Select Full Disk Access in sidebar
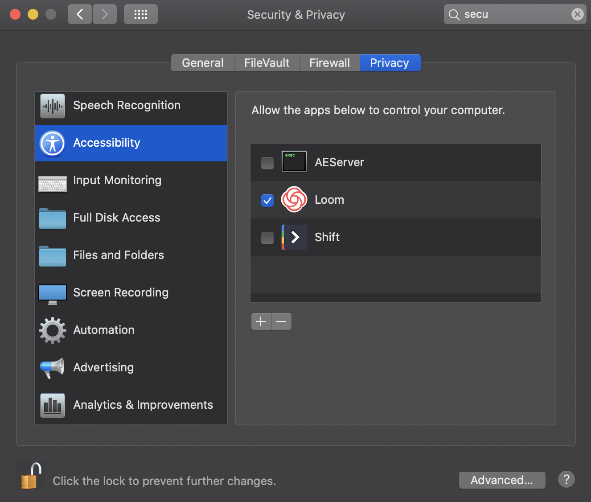This screenshot has height=502, width=591. (x=117, y=218)
